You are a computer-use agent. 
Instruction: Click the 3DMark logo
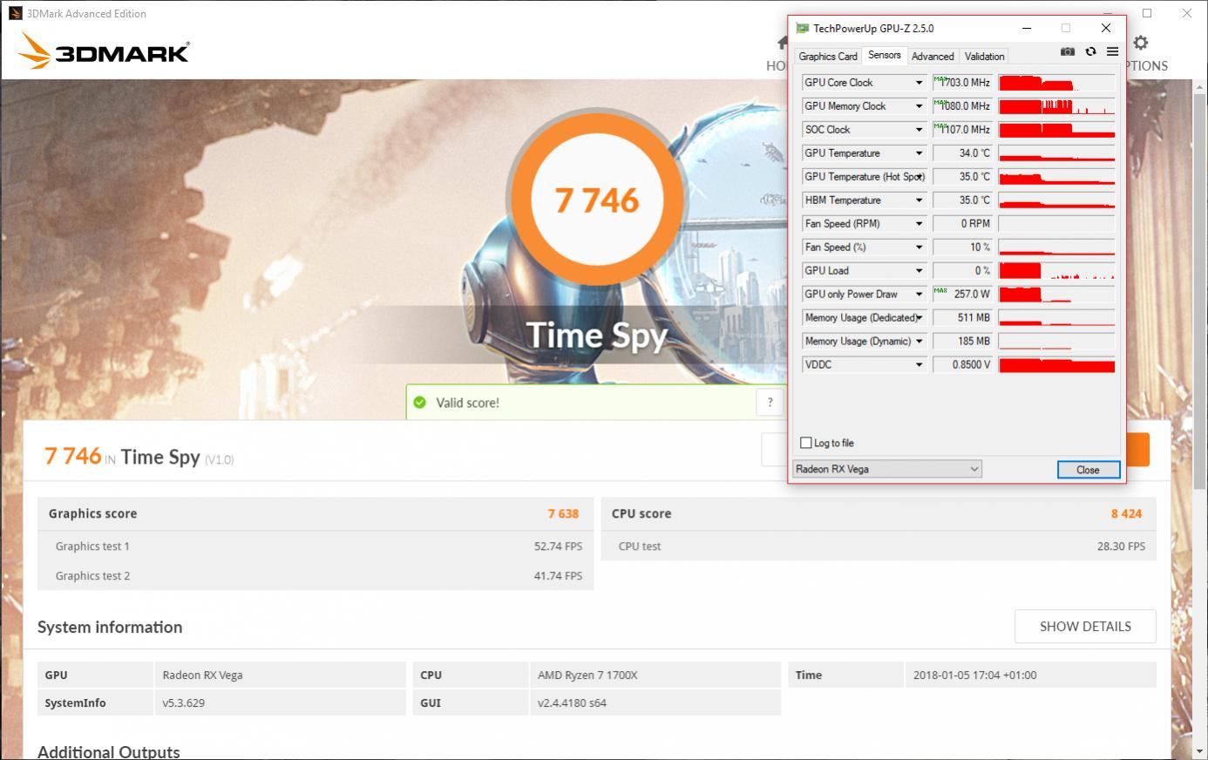(x=103, y=51)
